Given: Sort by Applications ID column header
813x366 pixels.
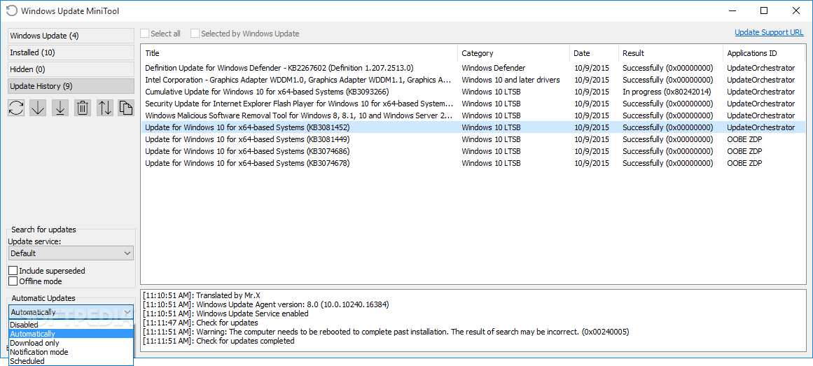Looking at the screenshot, I should pos(765,53).
